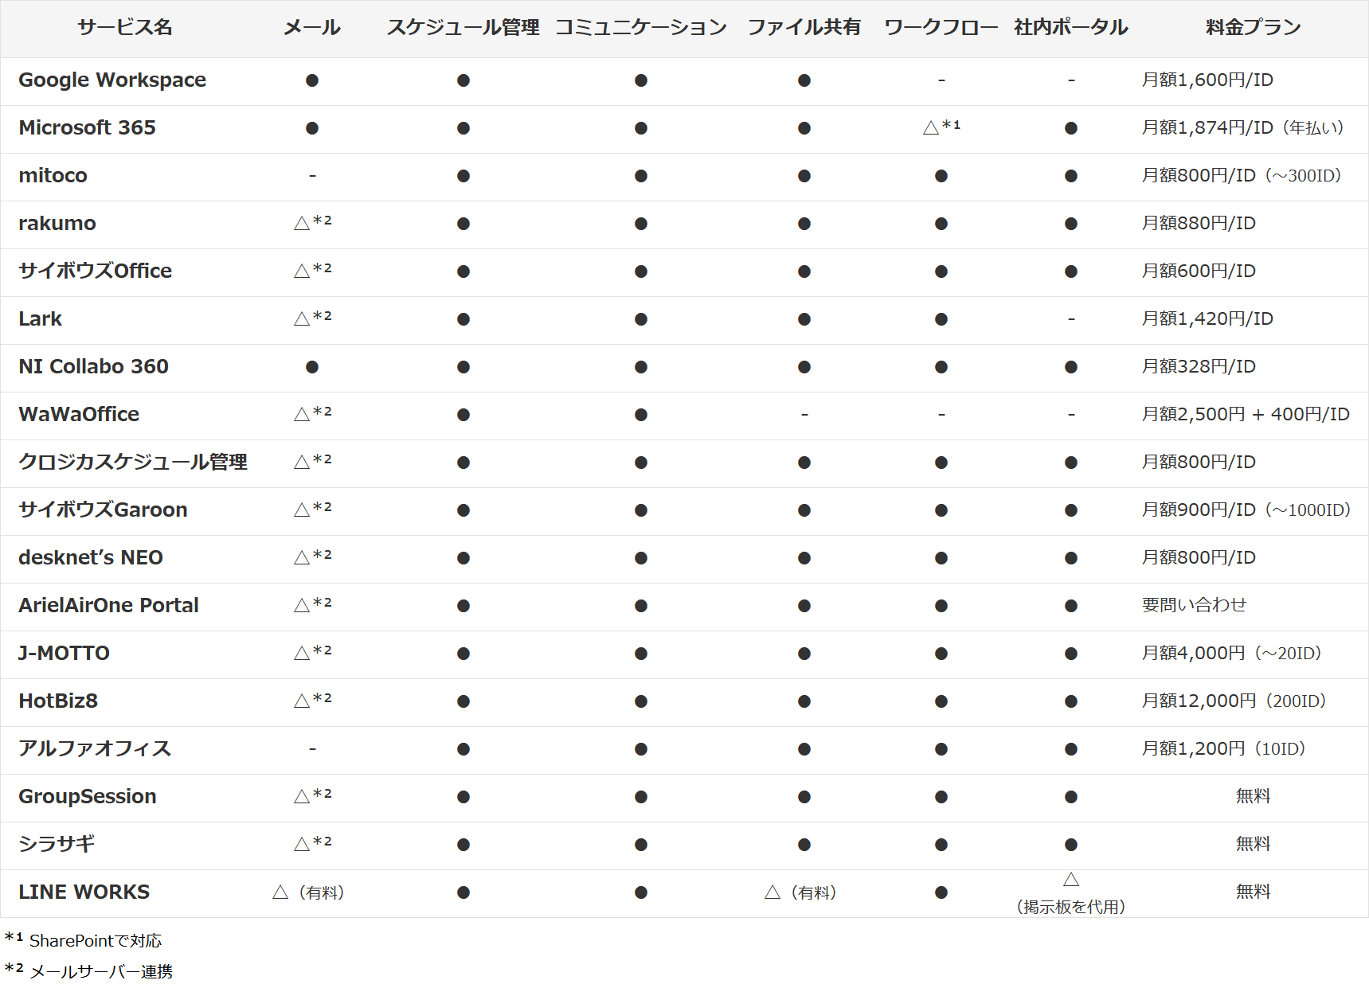Click the Microsoft 365 price 月額1,874円/ID
Viewport: 1369px width, 988px height.
[1207, 128]
